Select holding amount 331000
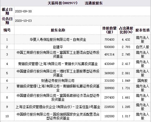Image resolution: width=151 pixels, height=122 pixels. coord(109,81)
